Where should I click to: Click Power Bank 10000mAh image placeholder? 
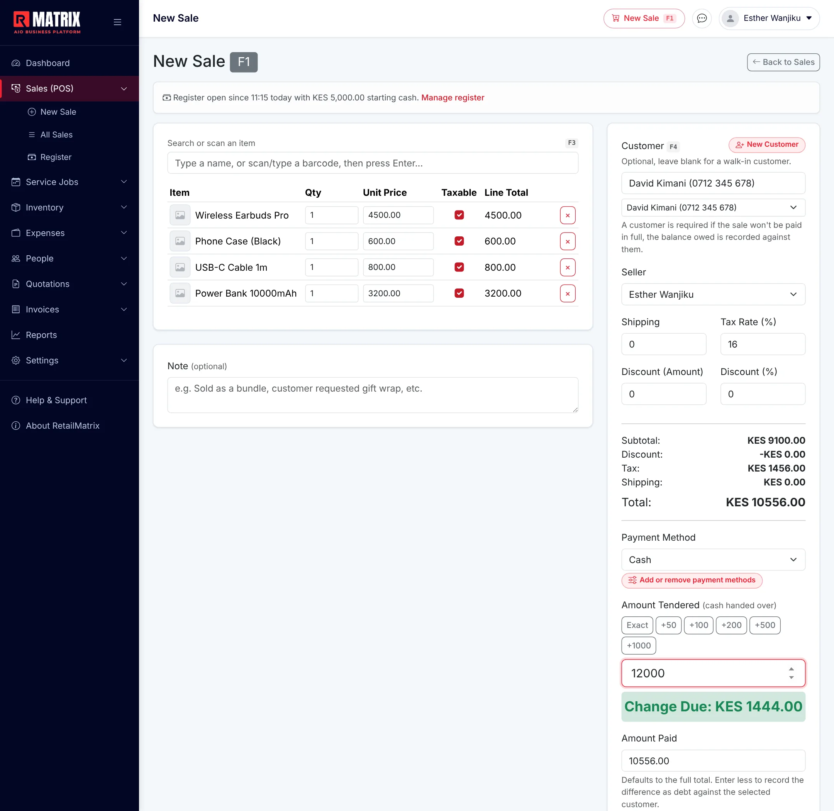point(180,293)
